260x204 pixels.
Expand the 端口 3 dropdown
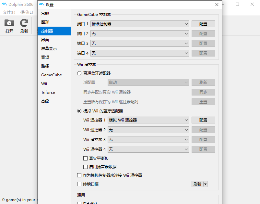click(x=140, y=43)
